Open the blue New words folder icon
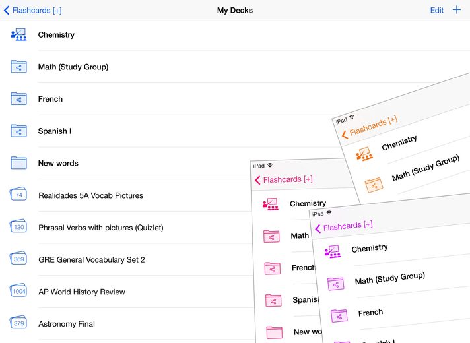The image size is (470, 343). tap(18, 163)
